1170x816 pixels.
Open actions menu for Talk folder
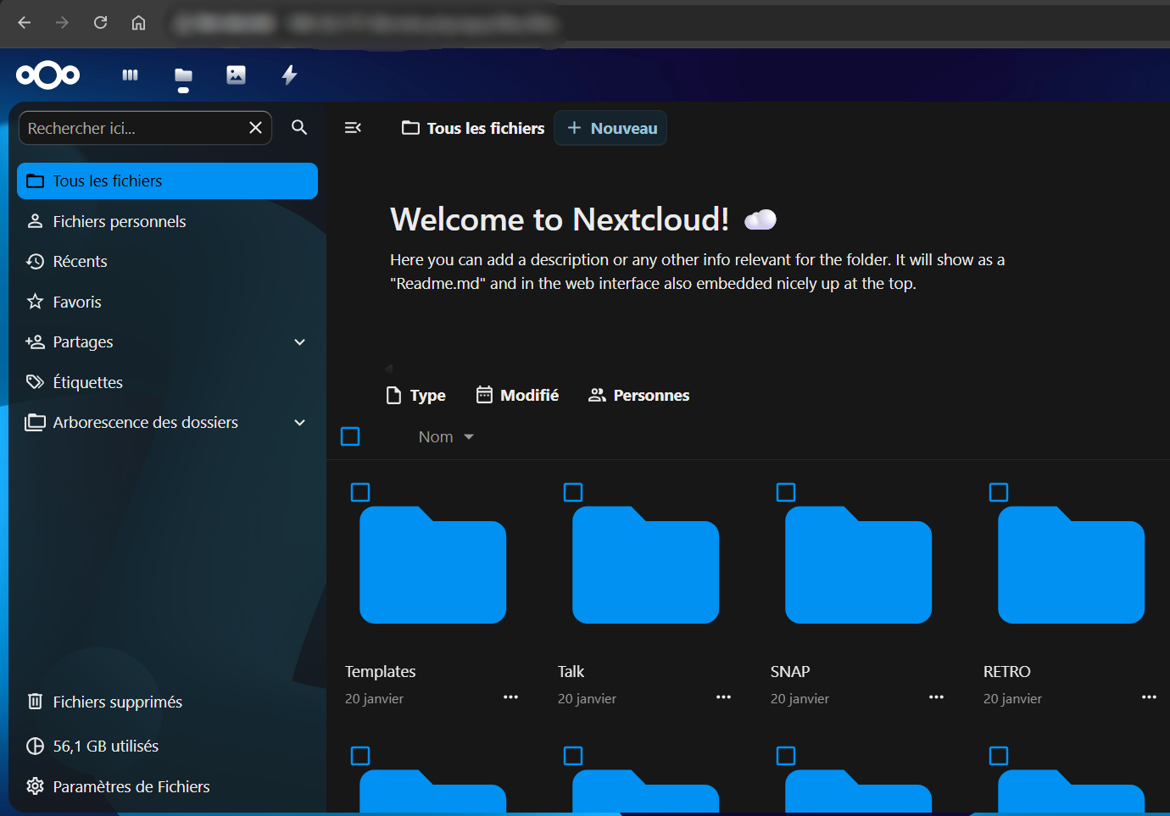coord(723,697)
